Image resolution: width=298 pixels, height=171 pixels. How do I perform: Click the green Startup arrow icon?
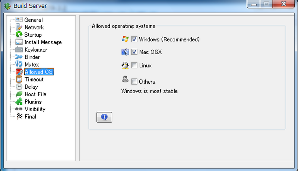[19, 35]
